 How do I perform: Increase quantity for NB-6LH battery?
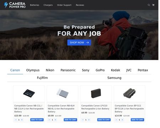(55, 120)
